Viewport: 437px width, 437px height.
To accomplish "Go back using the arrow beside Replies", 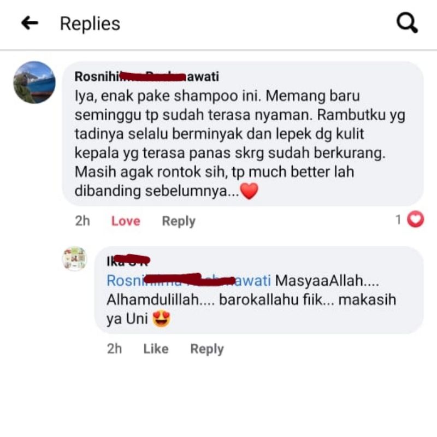I will (29, 23).
